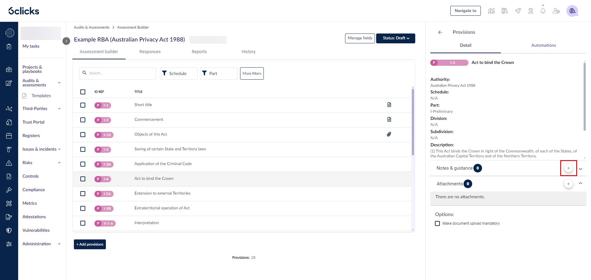Click Manage fields button
The width and height of the screenshot is (591, 280).
point(360,38)
